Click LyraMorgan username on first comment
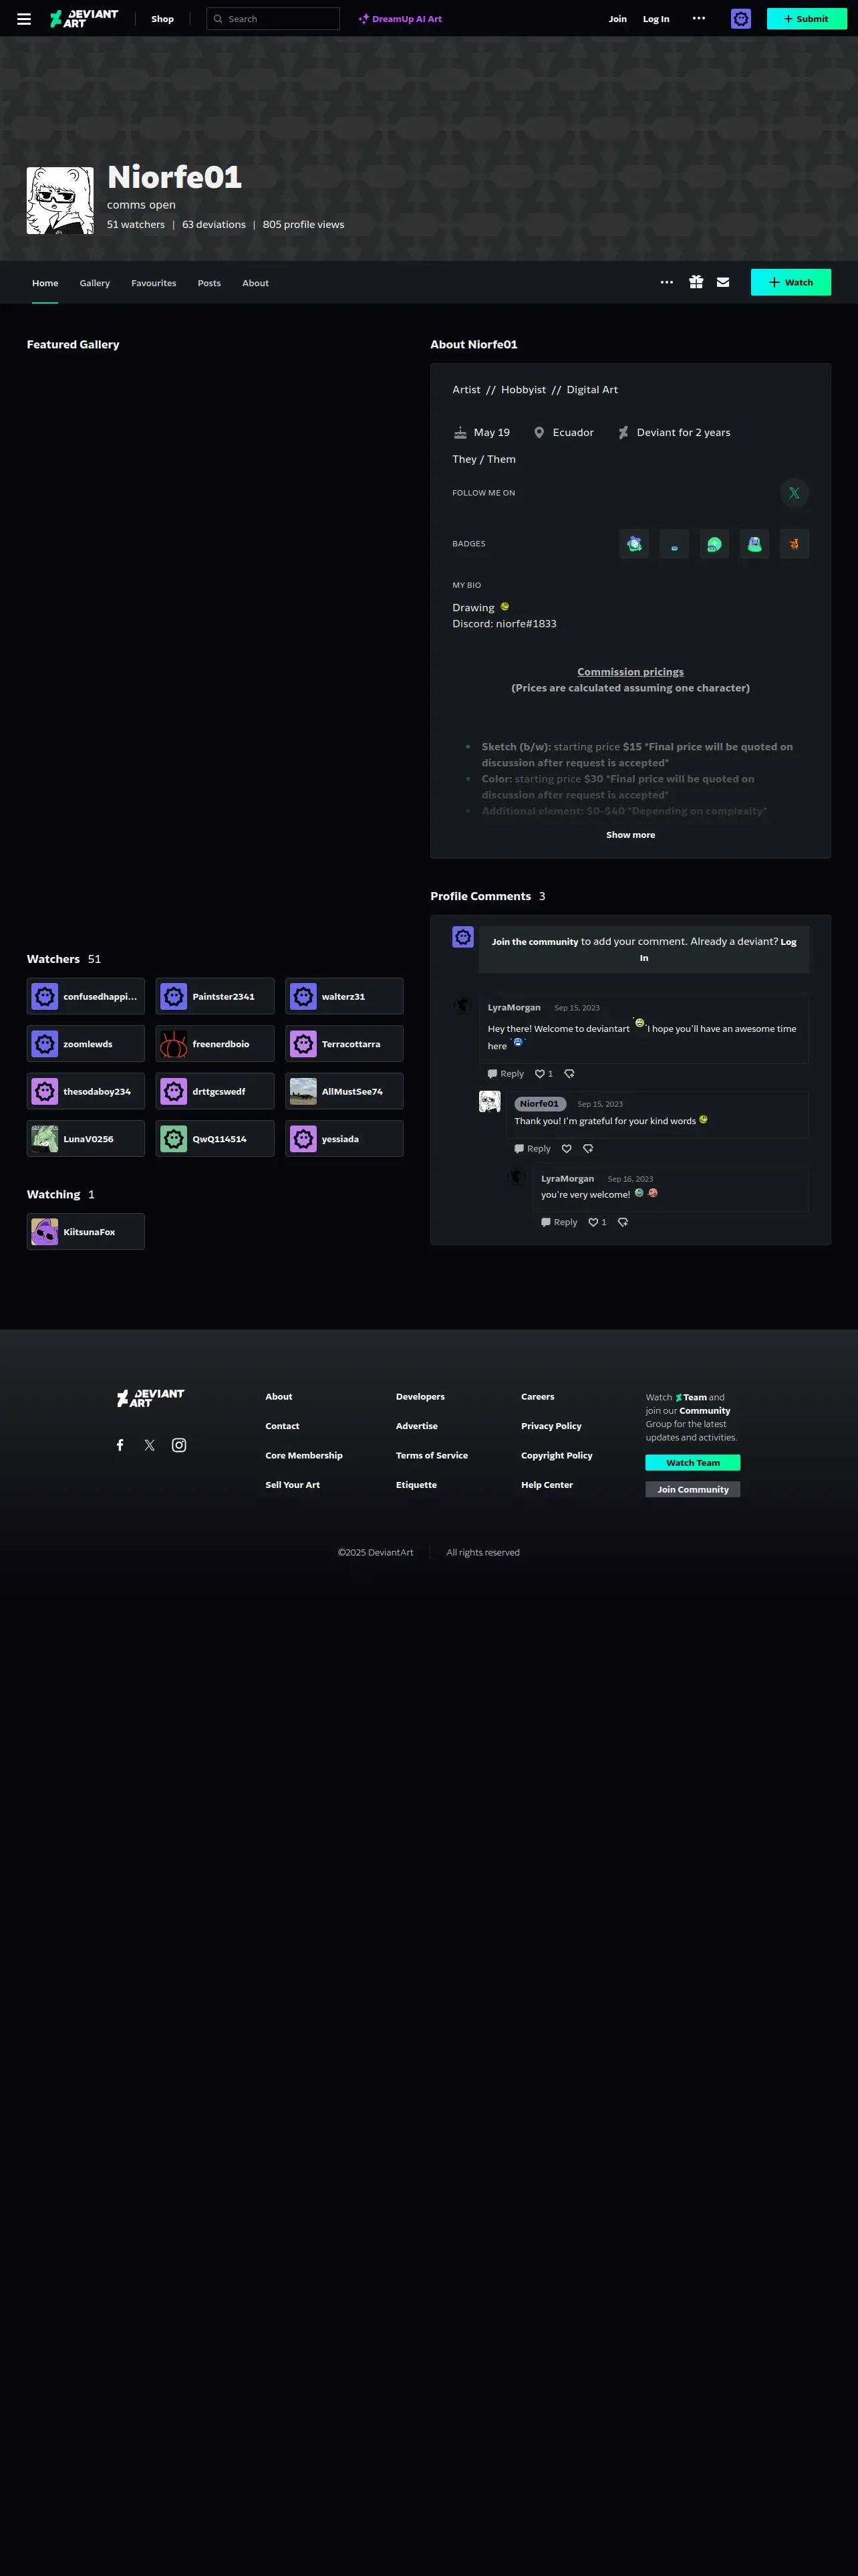This screenshot has height=2576, width=858. 515,1007
